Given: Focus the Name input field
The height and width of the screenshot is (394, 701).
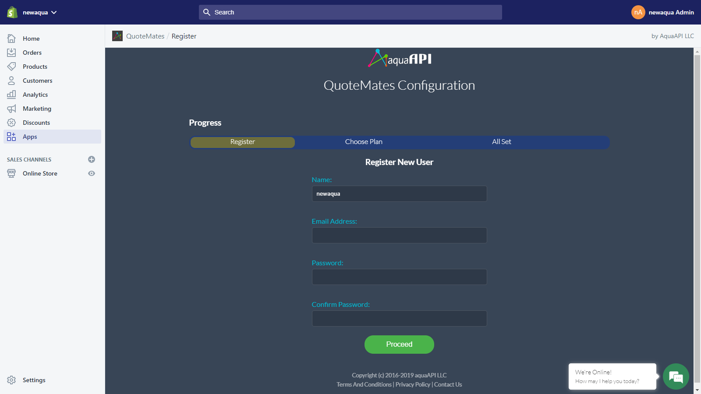Looking at the screenshot, I should click(399, 193).
